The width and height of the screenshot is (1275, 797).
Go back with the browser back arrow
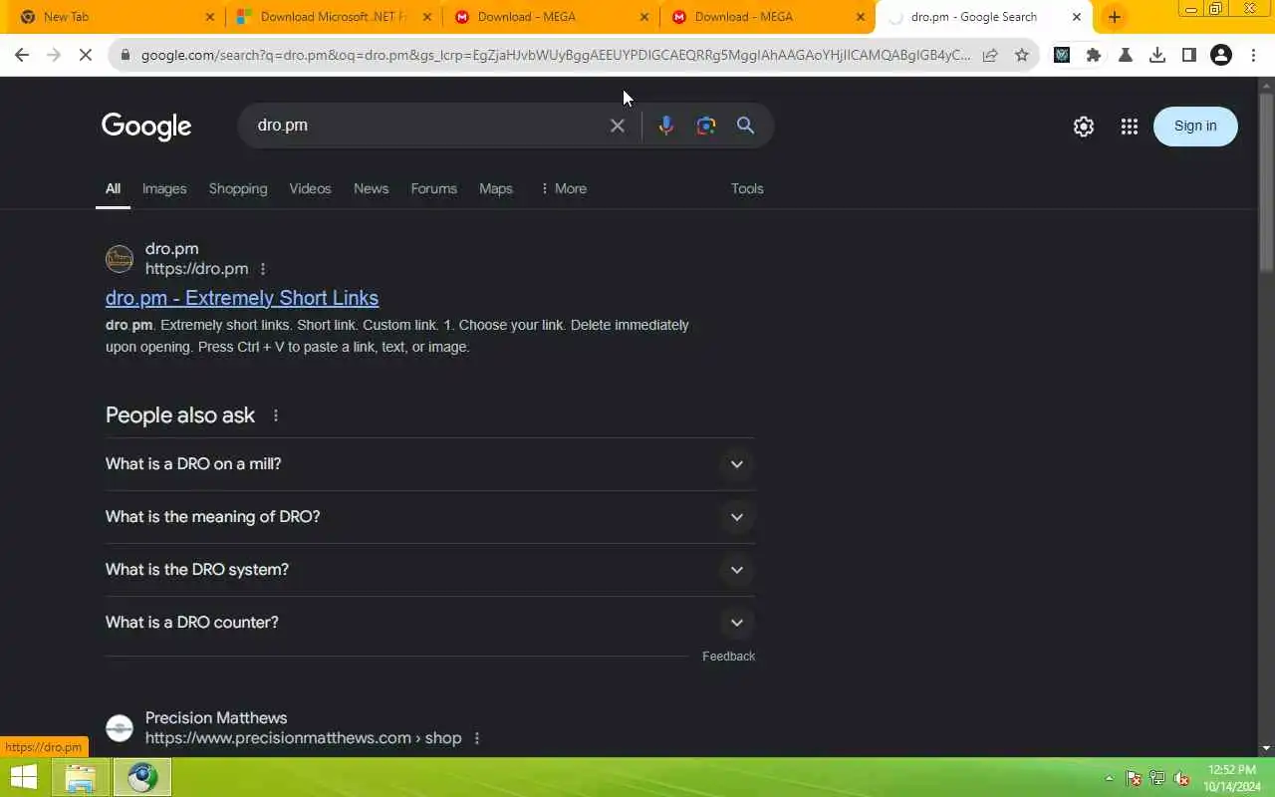pos(22,56)
